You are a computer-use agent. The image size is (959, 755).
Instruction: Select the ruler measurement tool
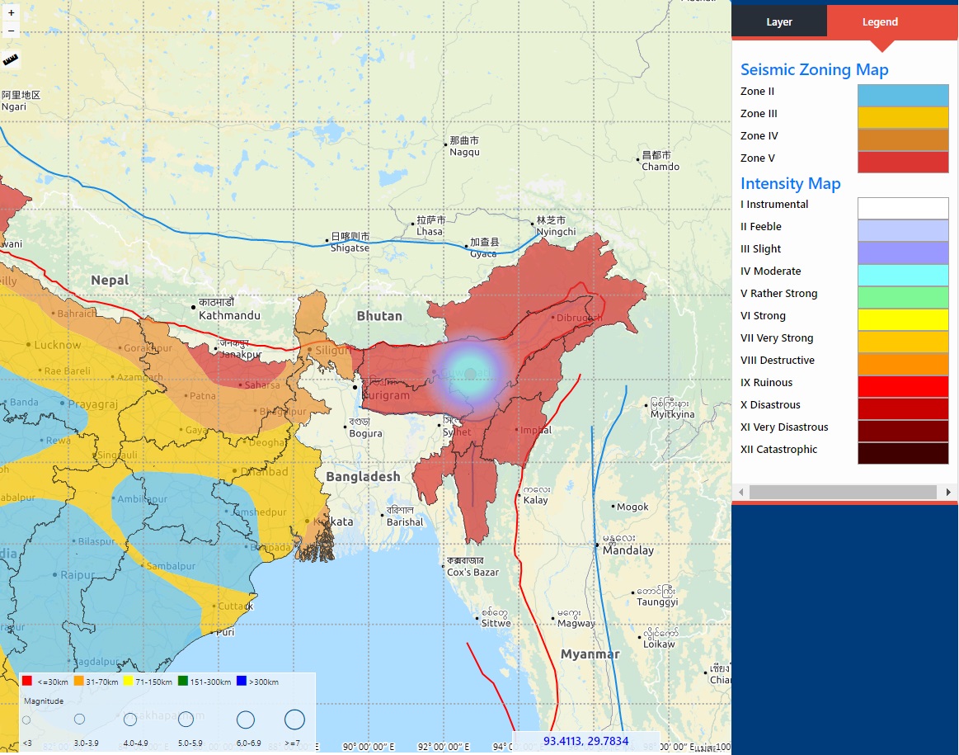10,58
